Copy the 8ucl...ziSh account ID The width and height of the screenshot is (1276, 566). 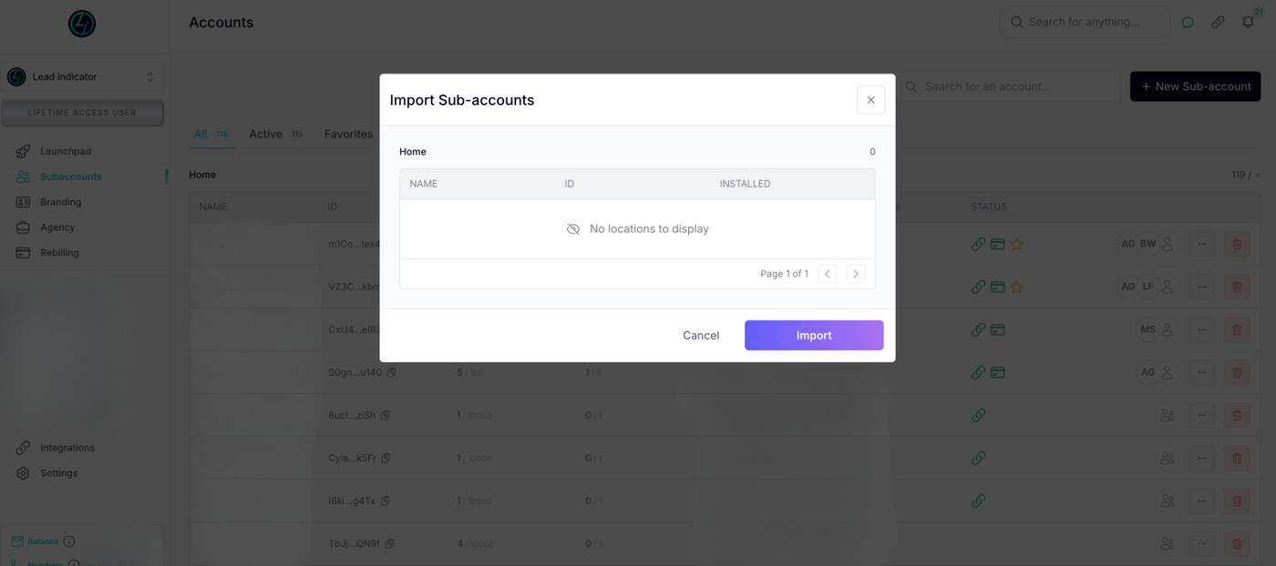point(386,415)
